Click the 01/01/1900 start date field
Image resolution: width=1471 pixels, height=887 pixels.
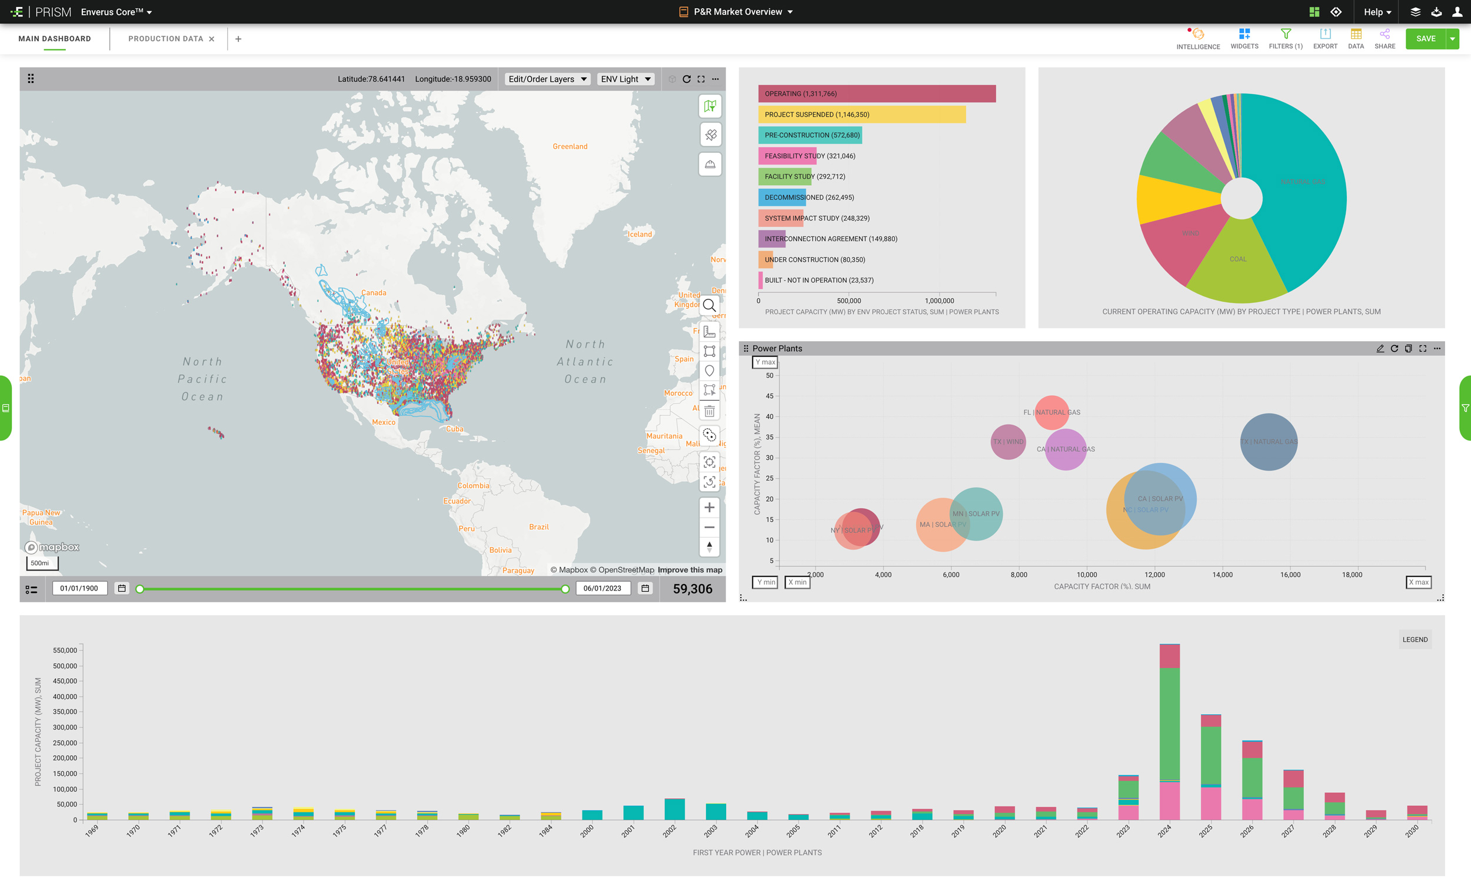[79, 589]
